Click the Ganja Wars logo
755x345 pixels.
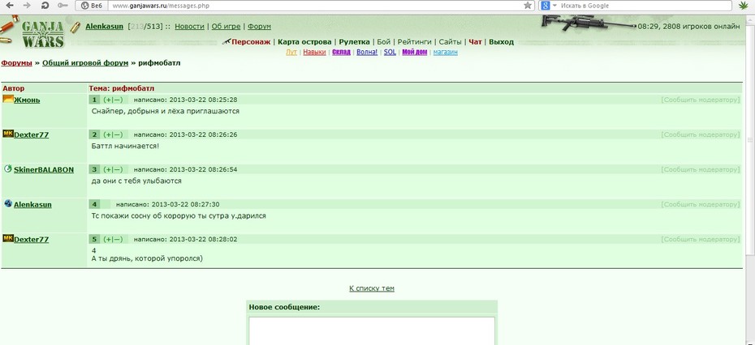[42, 32]
